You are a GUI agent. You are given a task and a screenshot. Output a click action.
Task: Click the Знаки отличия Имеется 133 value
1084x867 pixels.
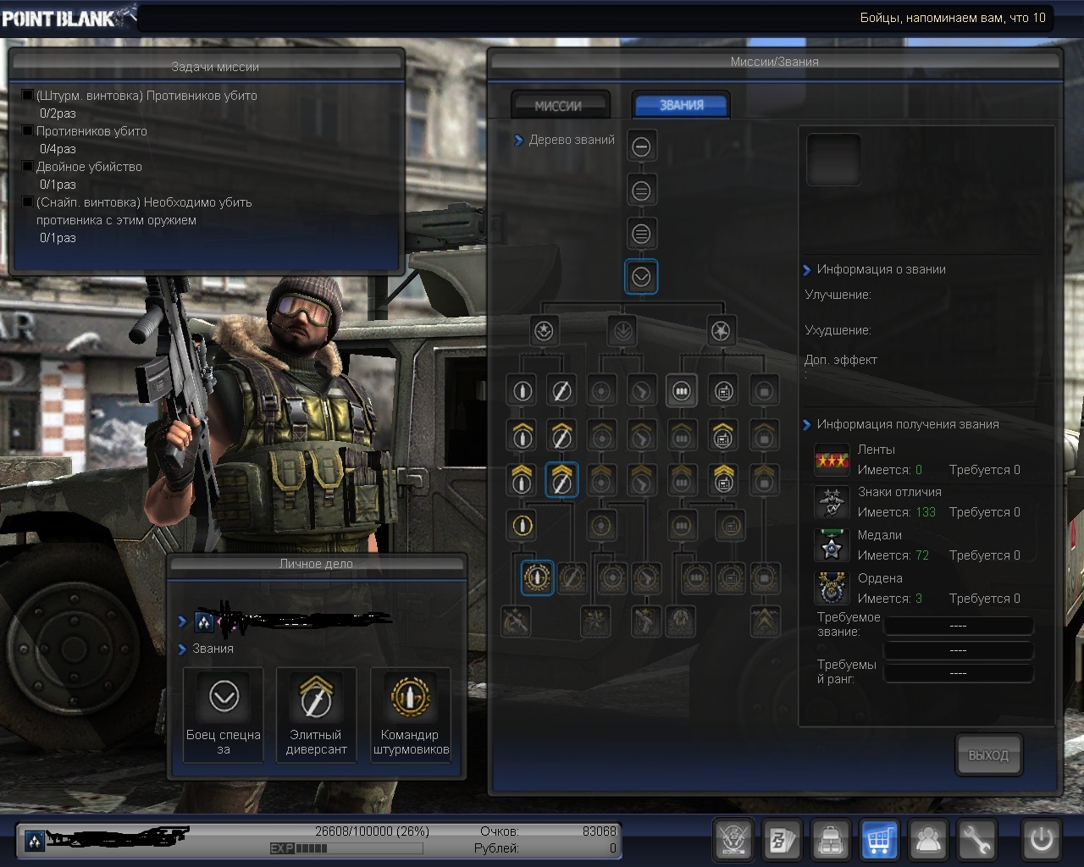click(926, 512)
